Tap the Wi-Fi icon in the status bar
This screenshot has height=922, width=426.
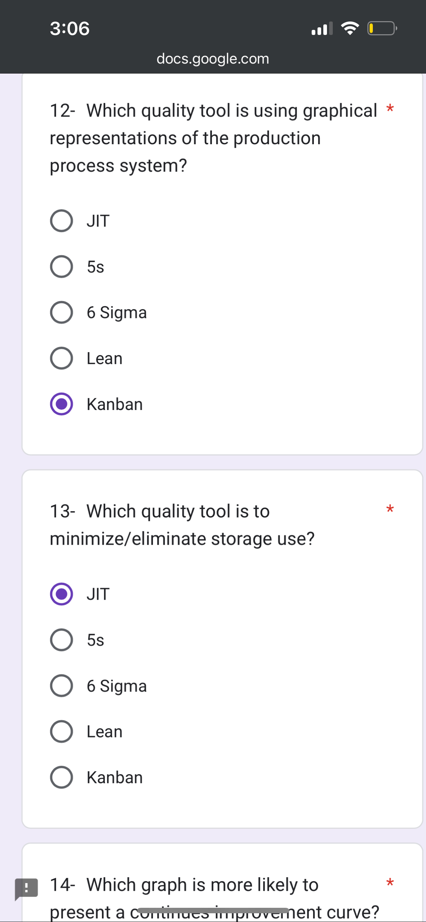[350, 28]
